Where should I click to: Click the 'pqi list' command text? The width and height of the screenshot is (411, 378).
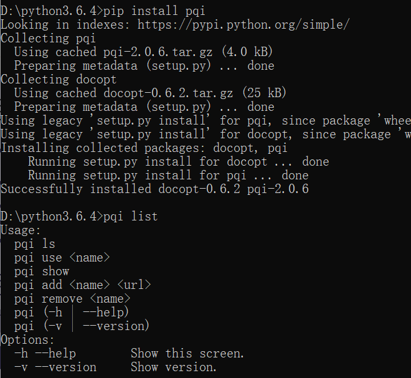pyautogui.click(x=131, y=217)
